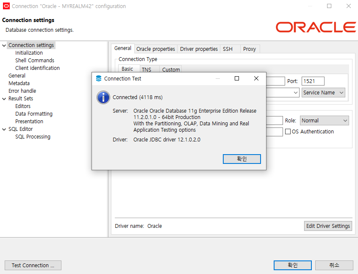
Task: Maximize the Connection Test dialog
Action: tap(237, 78)
